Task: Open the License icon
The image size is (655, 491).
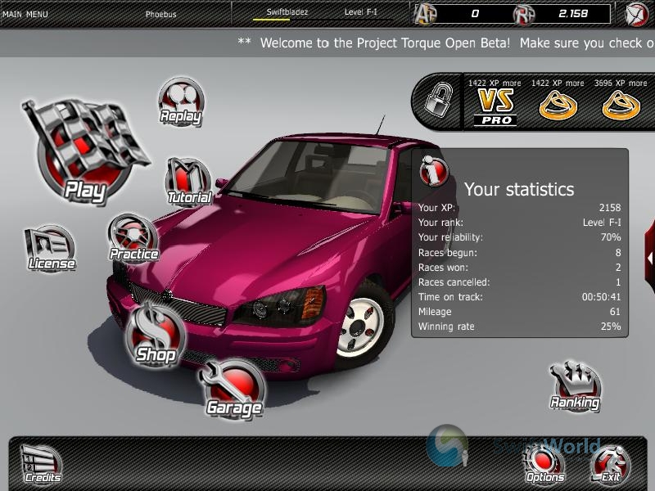Action: (x=51, y=248)
